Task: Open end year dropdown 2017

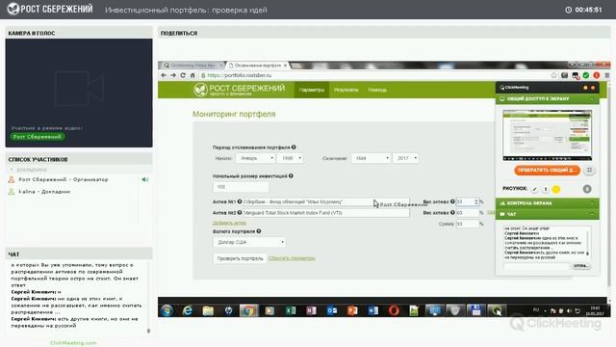Action: pos(405,158)
